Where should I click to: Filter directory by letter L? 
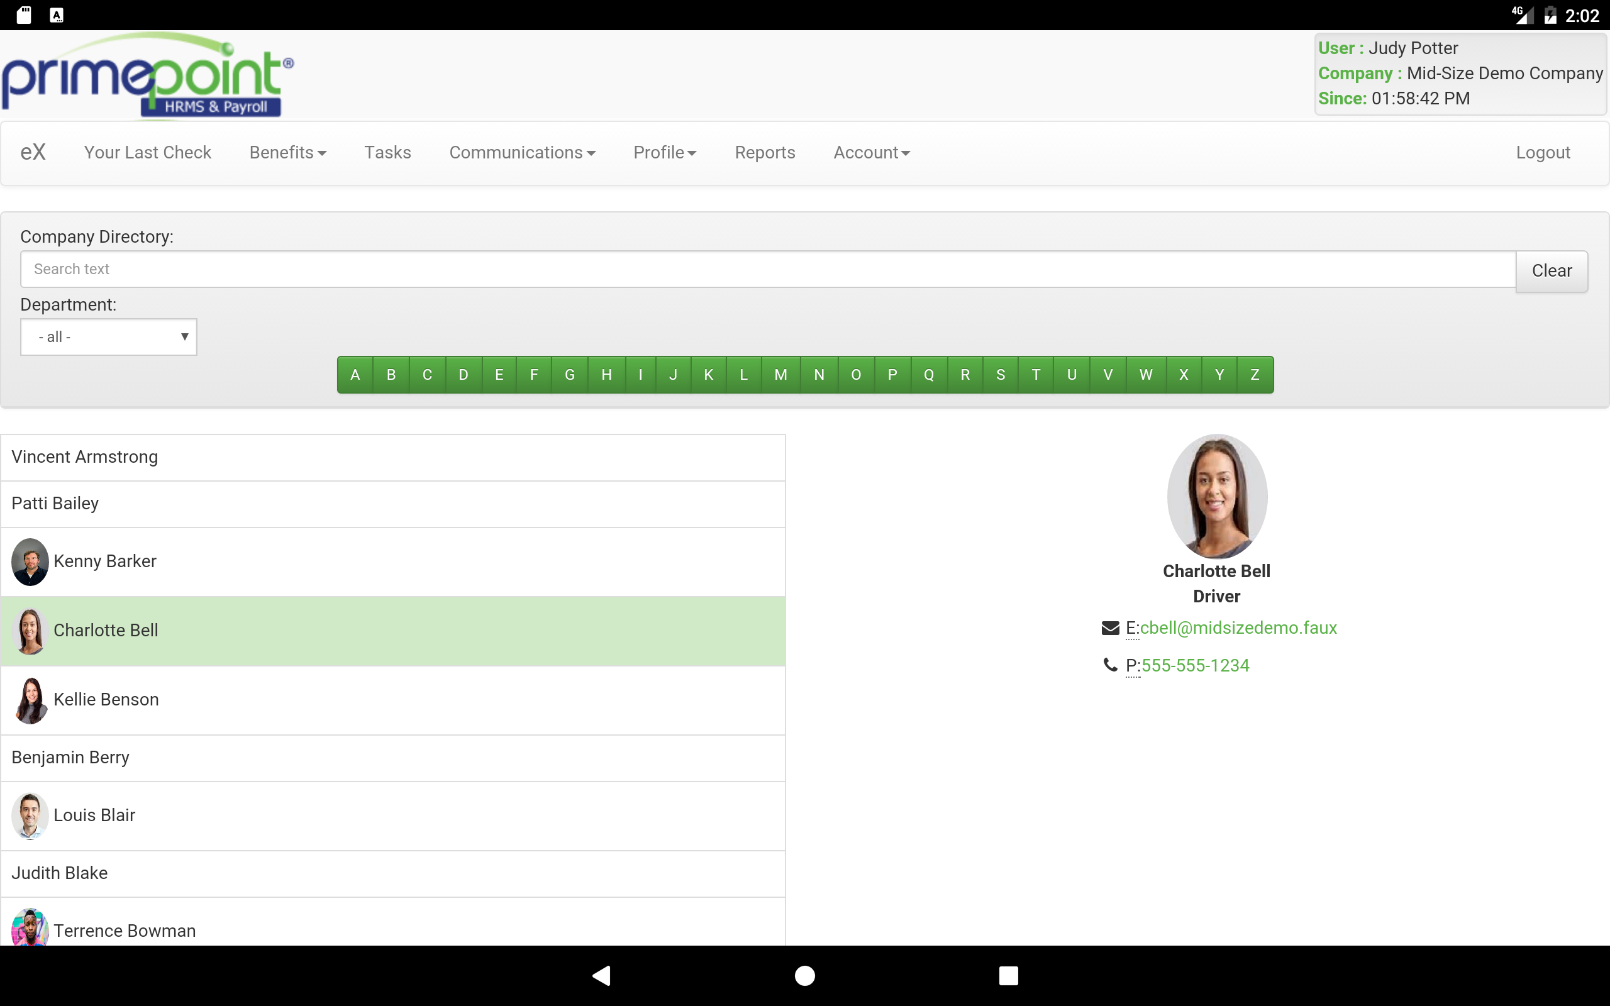coord(744,375)
